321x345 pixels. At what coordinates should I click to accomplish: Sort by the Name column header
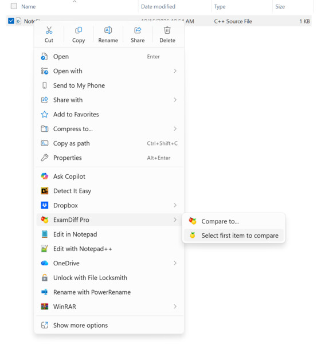point(29,7)
